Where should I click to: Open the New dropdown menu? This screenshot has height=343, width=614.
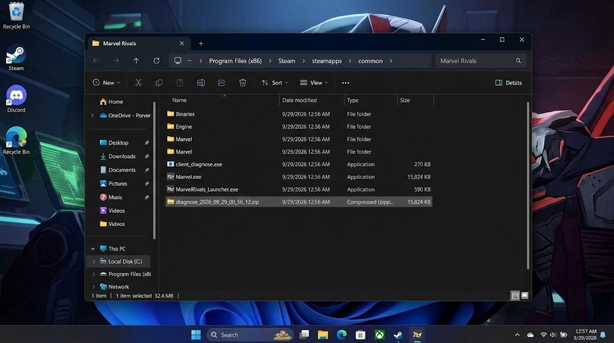coord(106,83)
